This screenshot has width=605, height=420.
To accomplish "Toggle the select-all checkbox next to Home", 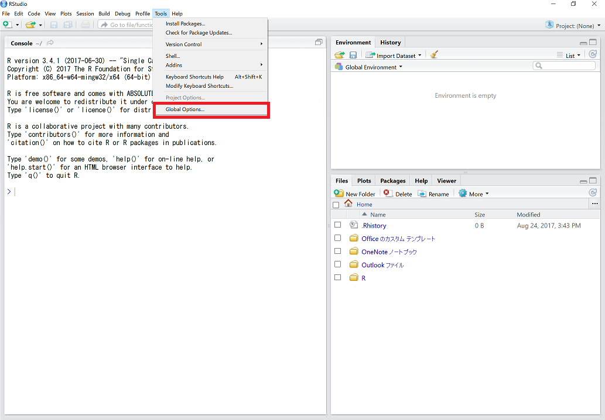I will coord(336,205).
